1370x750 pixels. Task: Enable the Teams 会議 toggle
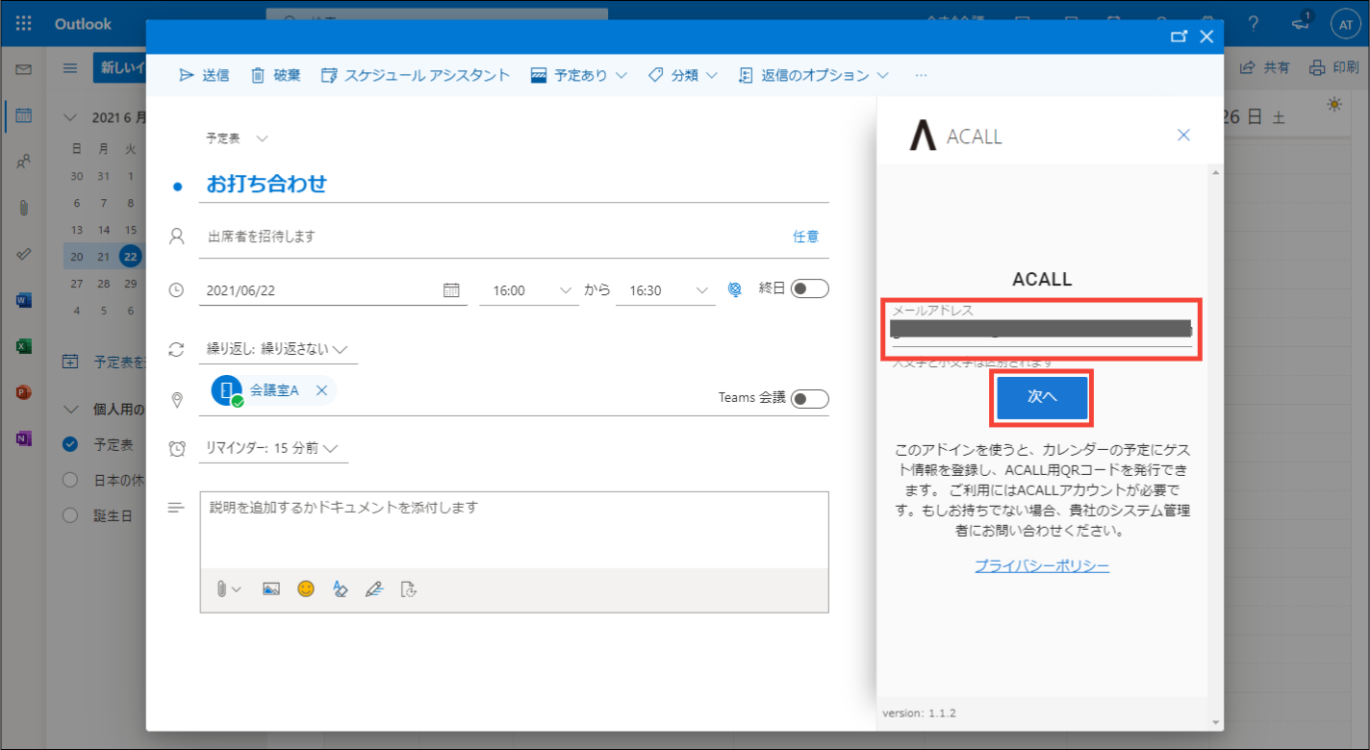click(x=809, y=398)
